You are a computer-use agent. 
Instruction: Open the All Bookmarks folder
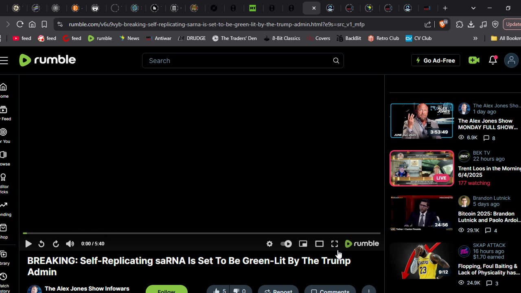coord(506,38)
